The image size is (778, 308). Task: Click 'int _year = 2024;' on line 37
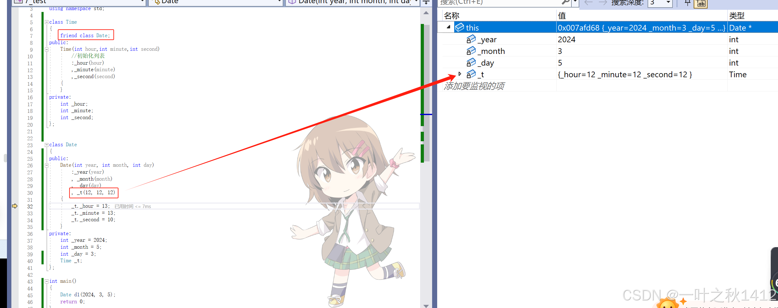84,240
